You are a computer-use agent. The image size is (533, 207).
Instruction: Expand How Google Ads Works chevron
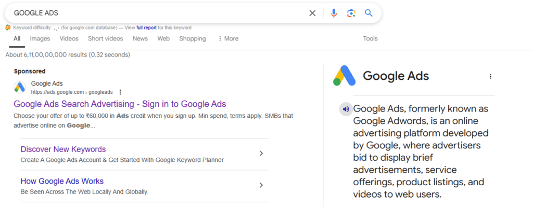coord(261,185)
